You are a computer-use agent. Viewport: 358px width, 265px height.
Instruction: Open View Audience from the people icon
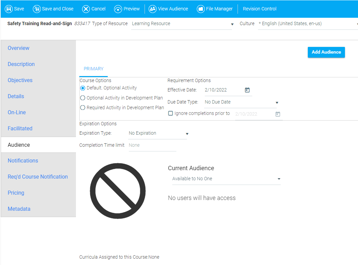pos(153,9)
